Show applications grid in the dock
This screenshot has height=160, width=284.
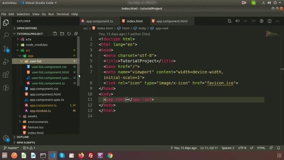click(x=279, y=156)
